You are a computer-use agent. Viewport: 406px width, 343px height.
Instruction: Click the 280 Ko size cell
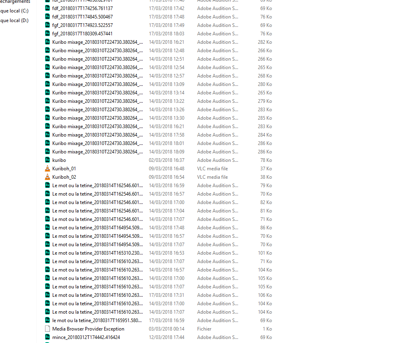265,84
